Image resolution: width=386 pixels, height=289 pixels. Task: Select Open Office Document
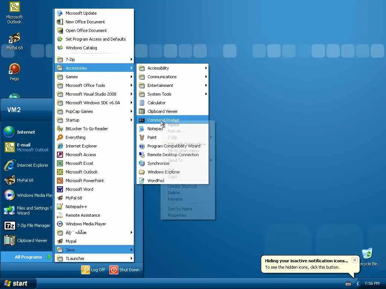coord(94,30)
